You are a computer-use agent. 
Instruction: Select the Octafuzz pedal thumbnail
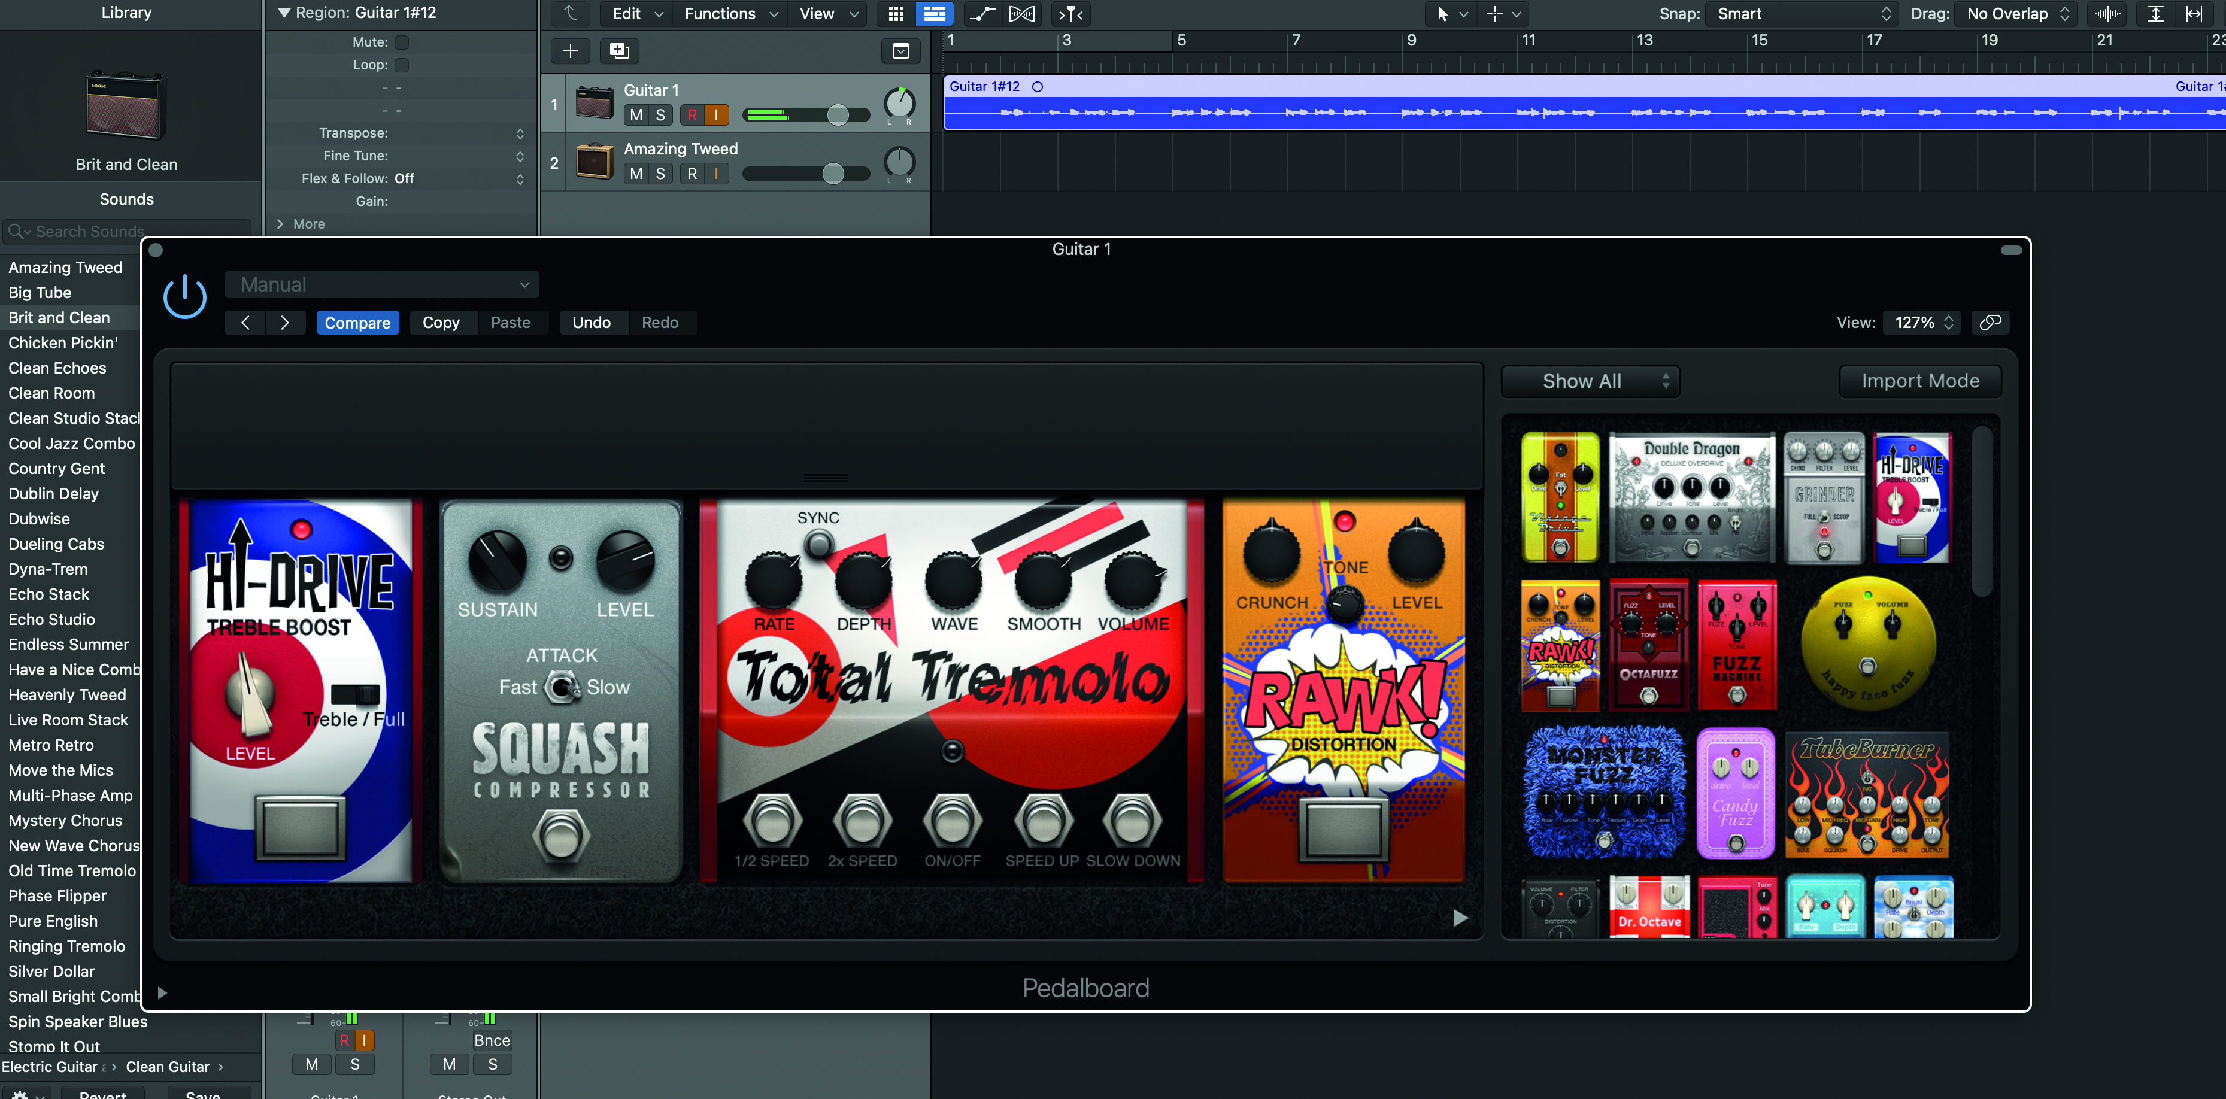[1648, 645]
